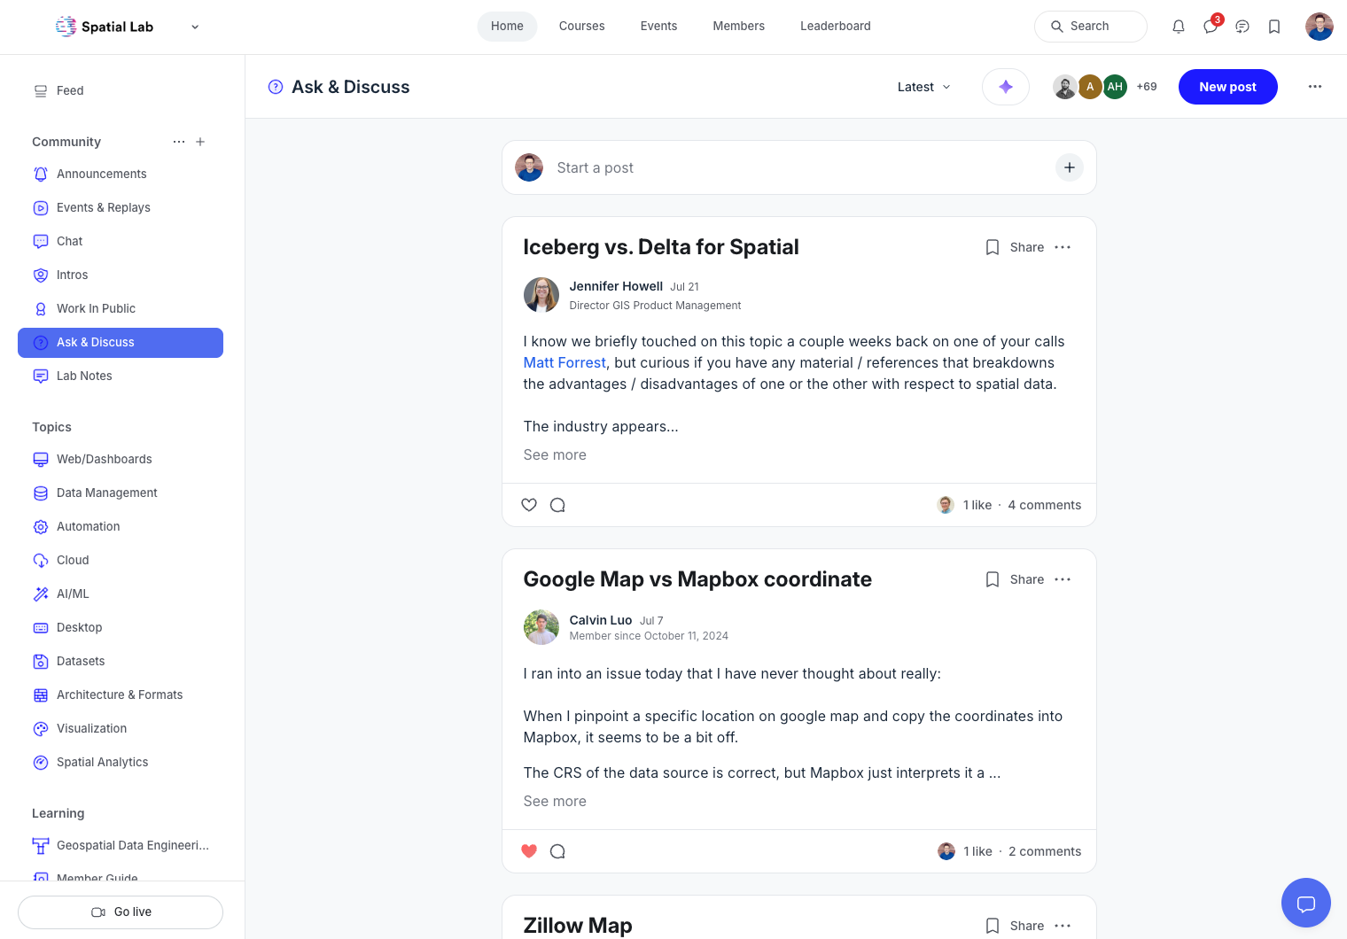1347x939 pixels.
Task: Open AI/ML topic
Action: point(121,594)
